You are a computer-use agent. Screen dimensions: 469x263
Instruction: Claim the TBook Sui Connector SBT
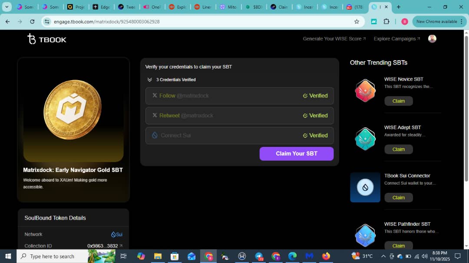398,198
